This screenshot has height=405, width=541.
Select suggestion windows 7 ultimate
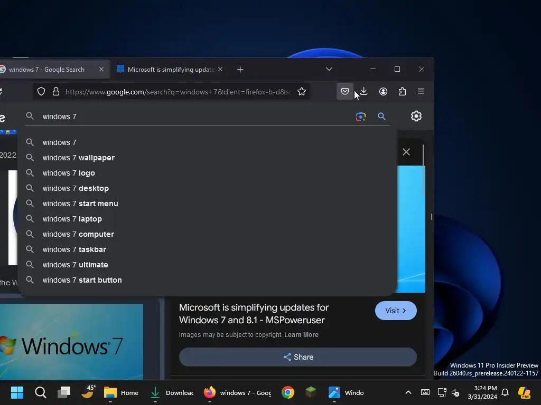[207, 265]
